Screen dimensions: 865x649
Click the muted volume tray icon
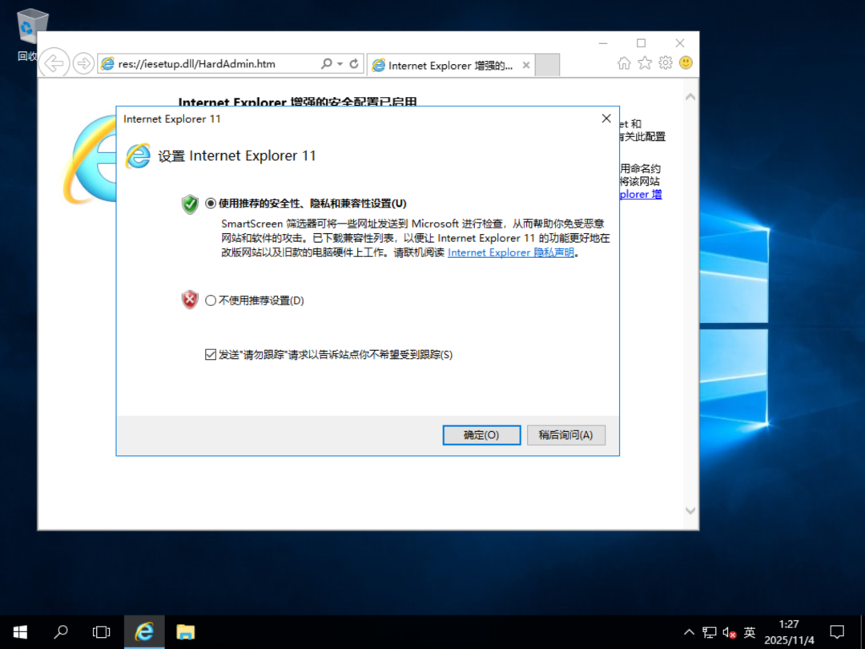pos(730,632)
